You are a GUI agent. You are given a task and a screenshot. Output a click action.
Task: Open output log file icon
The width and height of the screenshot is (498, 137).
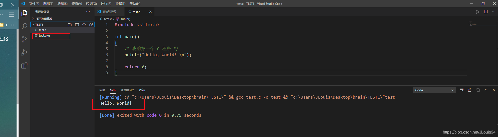coord(478,90)
